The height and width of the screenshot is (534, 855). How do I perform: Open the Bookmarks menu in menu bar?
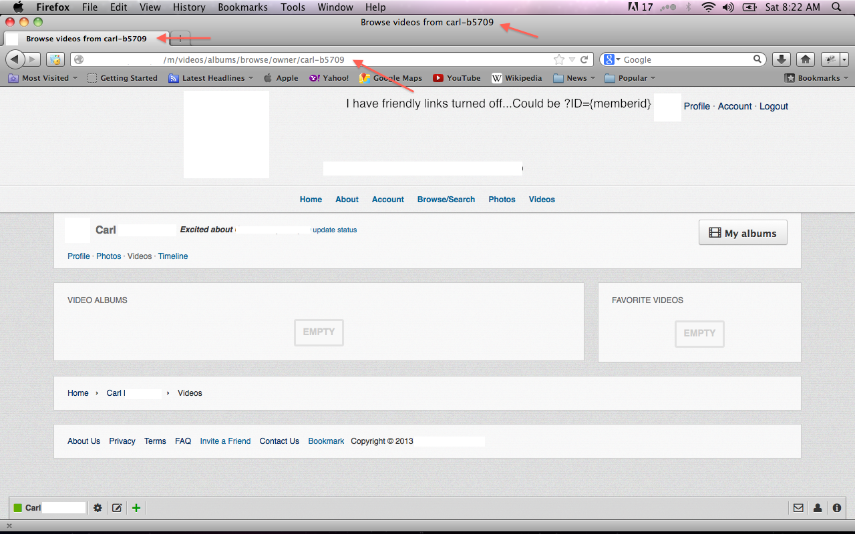pos(242,7)
